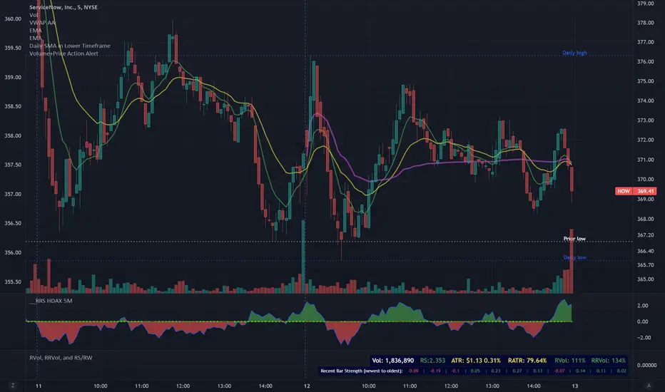
Task: Click the date 13 on time axis
Action: (x=574, y=386)
